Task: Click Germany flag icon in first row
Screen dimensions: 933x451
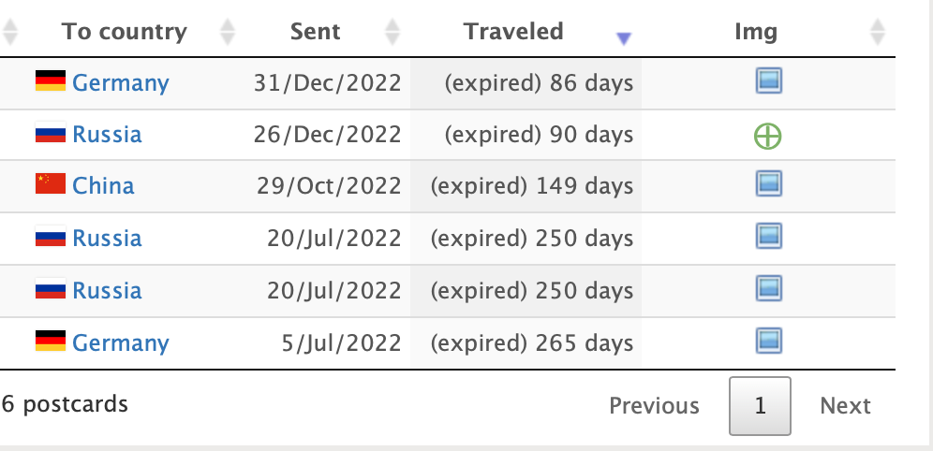Action: pos(51,80)
